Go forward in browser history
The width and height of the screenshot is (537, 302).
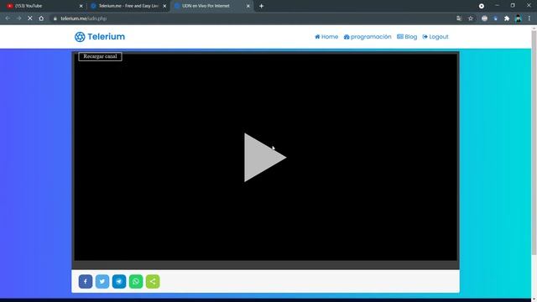[18, 18]
